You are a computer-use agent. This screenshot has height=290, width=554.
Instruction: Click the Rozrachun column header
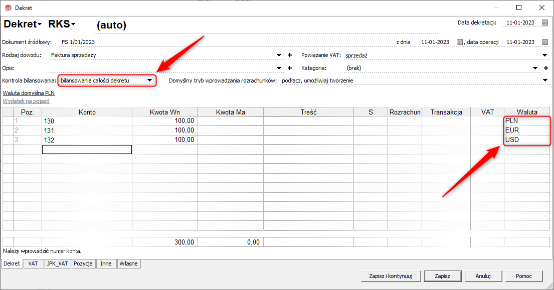pyautogui.click(x=405, y=112)
